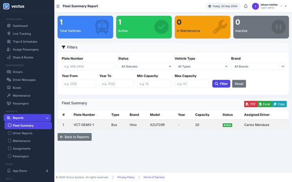Open the user account caret menu
The image size is (292, 182).
pyautogui.click(x=286, y=6)
